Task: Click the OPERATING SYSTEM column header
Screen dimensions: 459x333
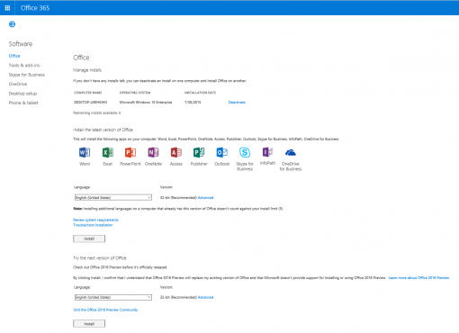Action: [135, 93]
